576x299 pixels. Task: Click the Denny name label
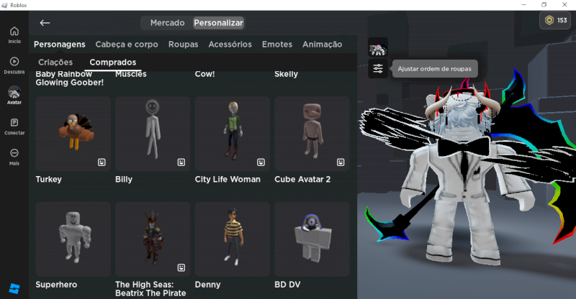click(207, 285)
